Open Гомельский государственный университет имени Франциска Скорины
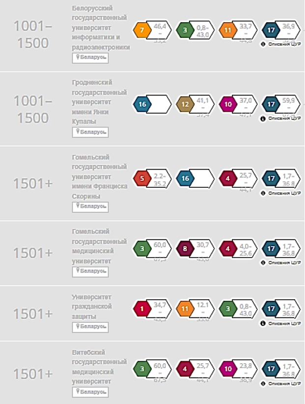The height and width of the screenshot is (404, 305). [100, 176]
